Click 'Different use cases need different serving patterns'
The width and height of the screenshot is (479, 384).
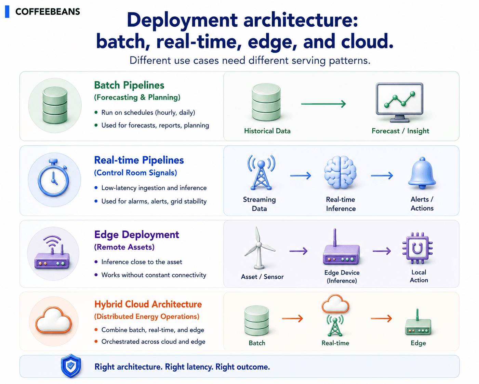coord(250,61)
